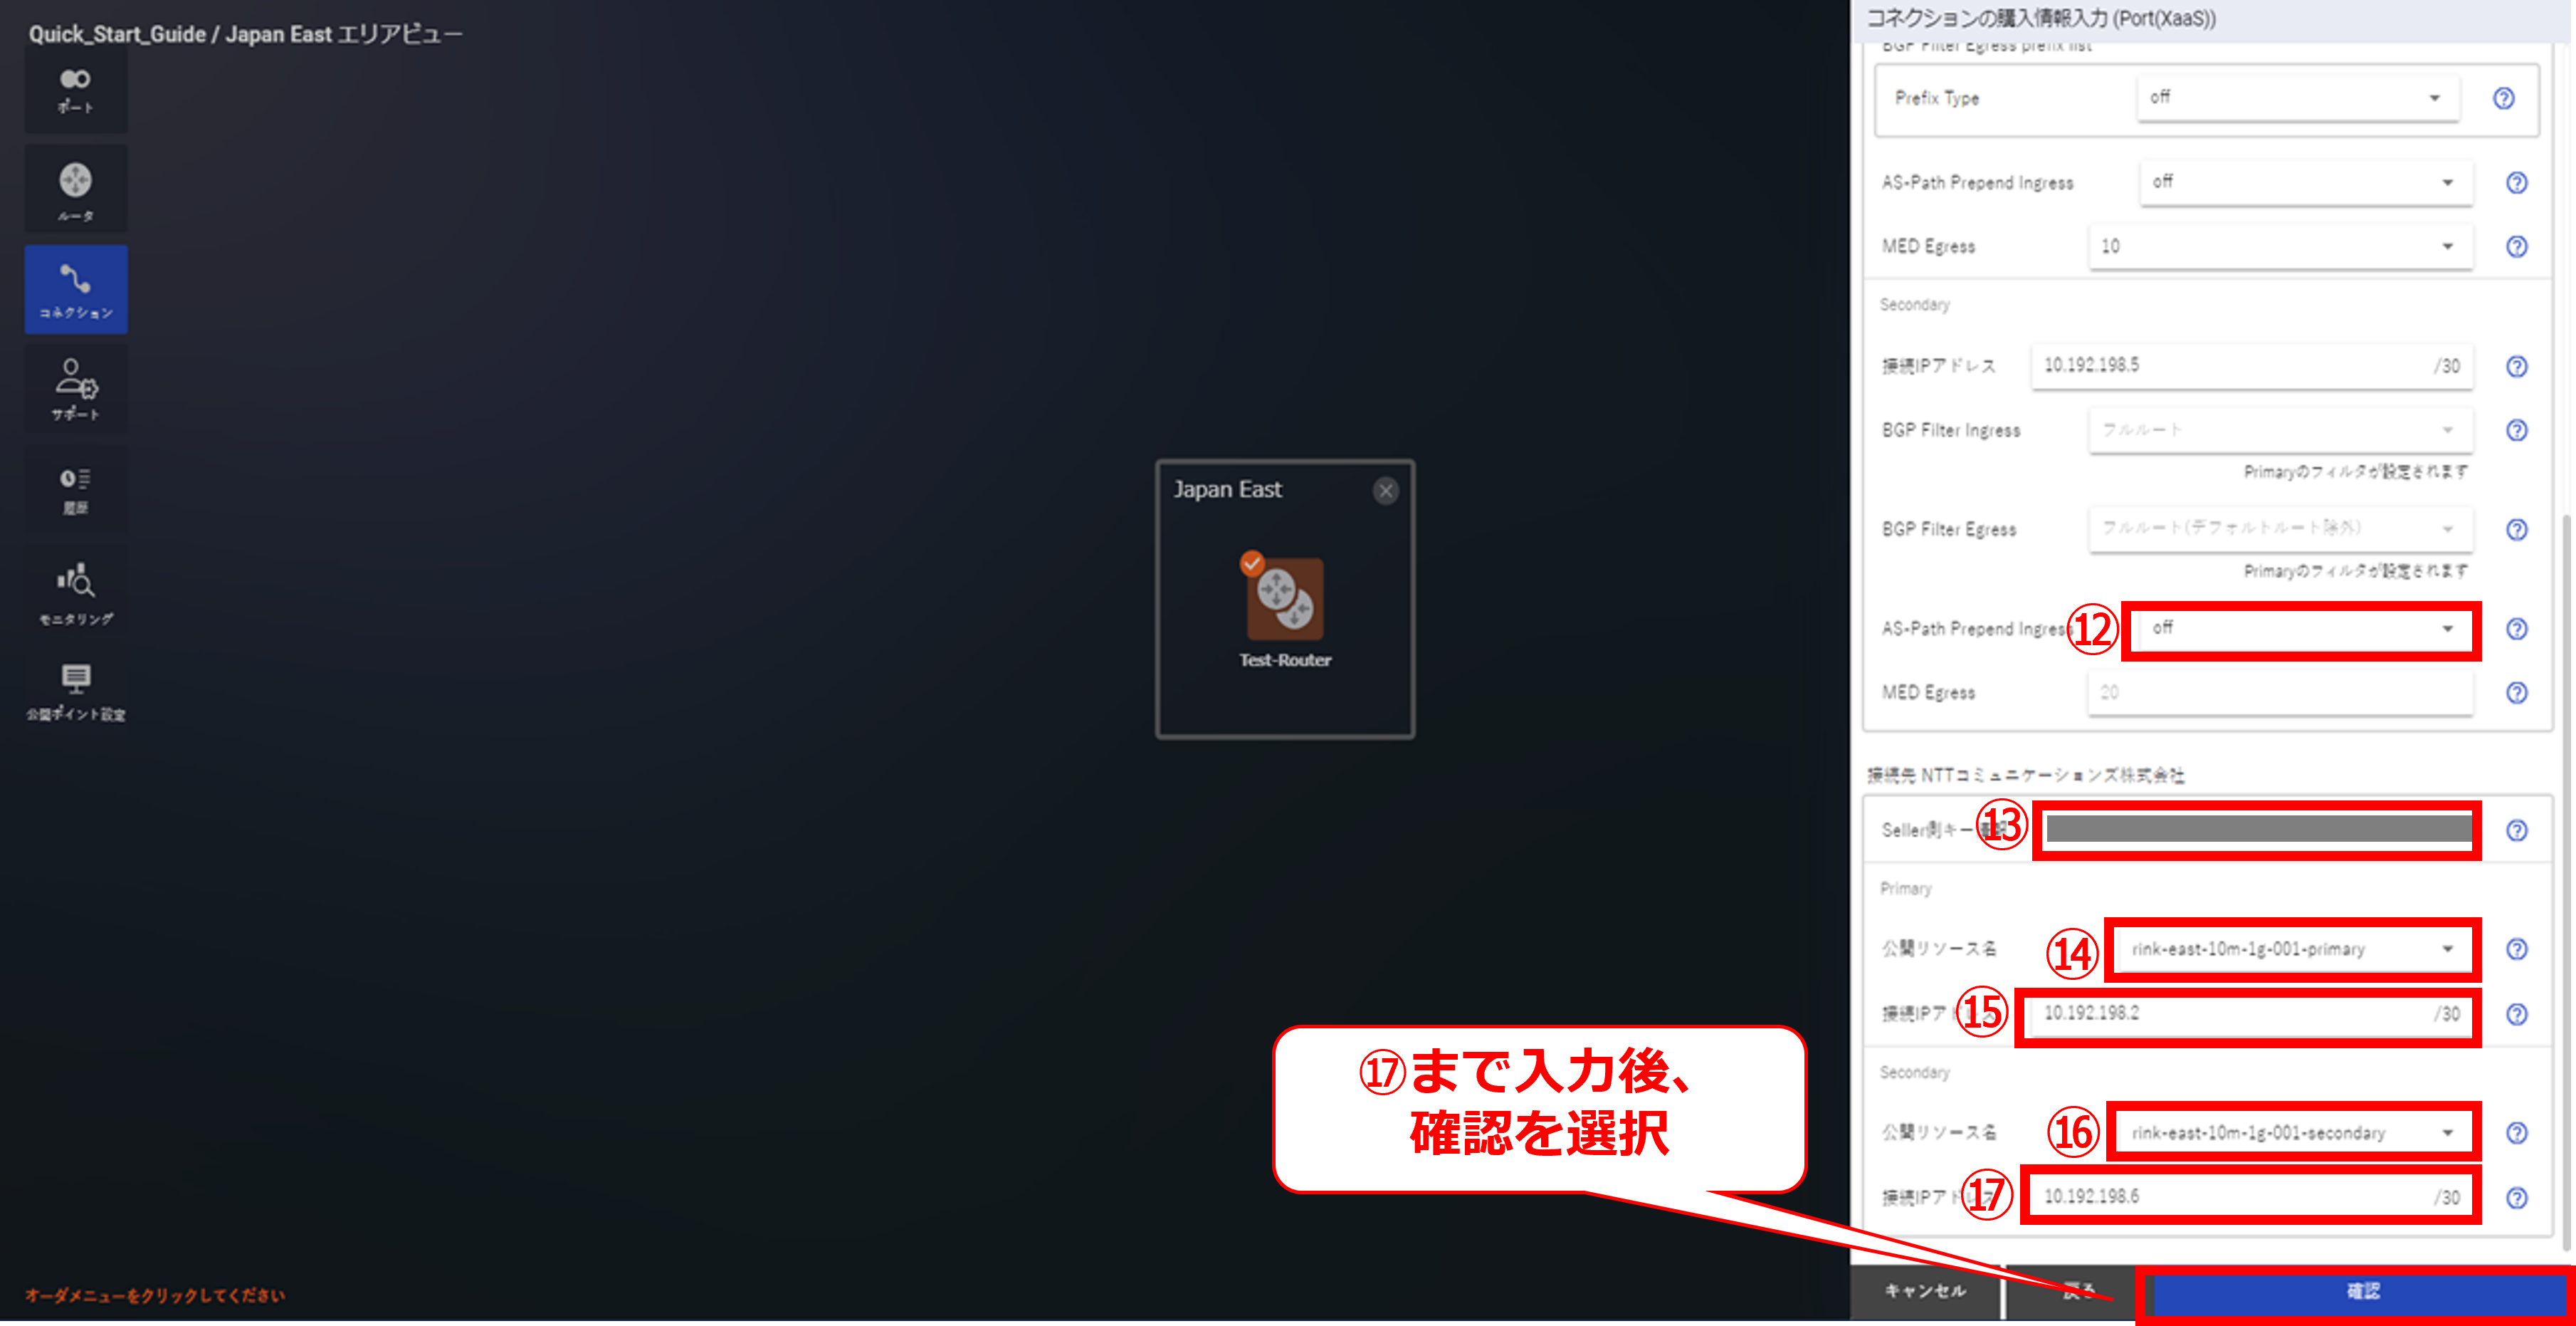Screen dimensions: 2576x1326
Task: Click help icon beside Prefix Type
Action: (2503, 98)
